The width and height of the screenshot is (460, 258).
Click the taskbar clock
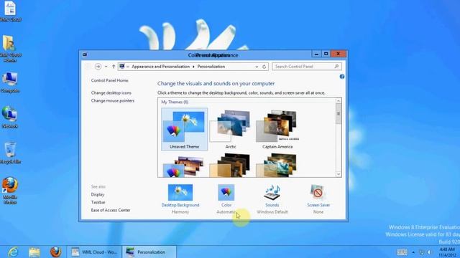pos(448,252)
